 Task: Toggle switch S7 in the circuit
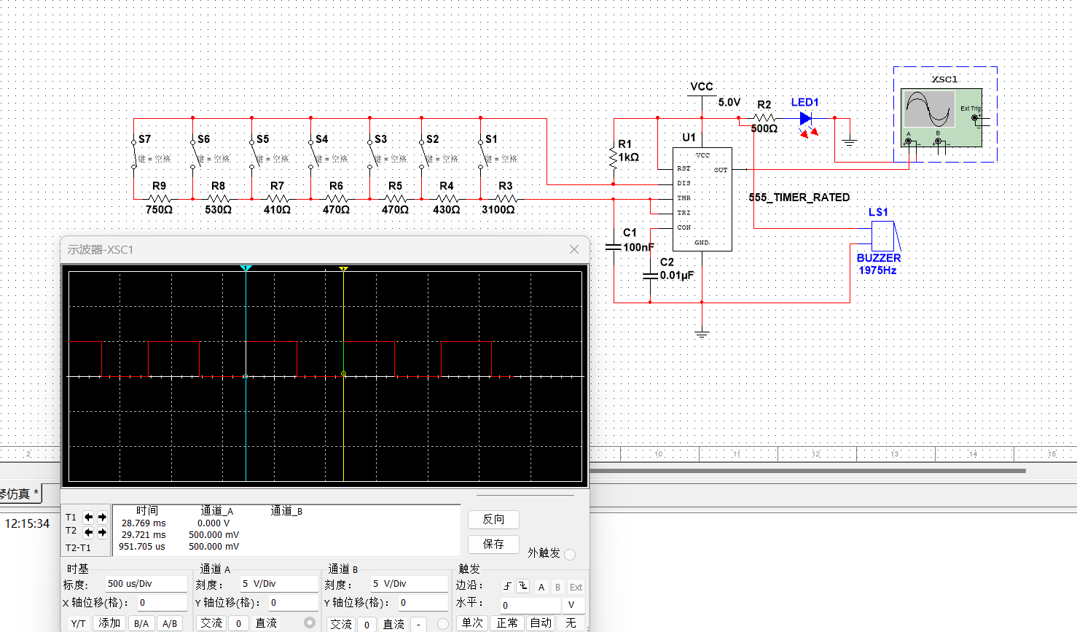click(x=134, y=154)
